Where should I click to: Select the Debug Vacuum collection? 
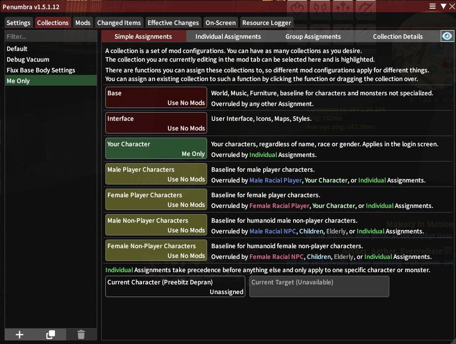click(50, 60)
